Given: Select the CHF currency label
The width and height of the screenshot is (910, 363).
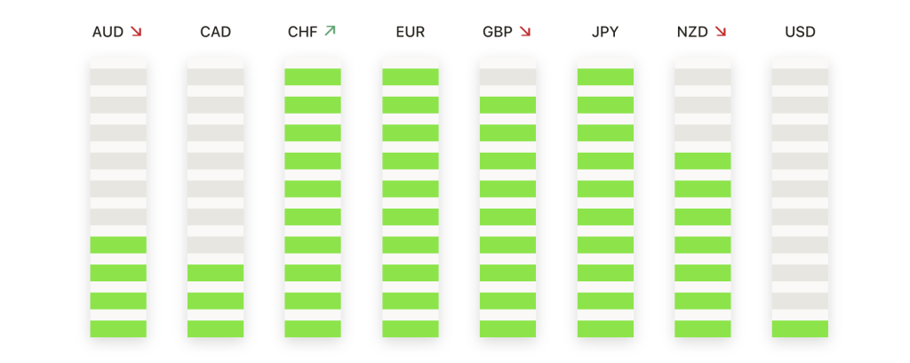Looking at the screenshot, I should click(302, 32).
